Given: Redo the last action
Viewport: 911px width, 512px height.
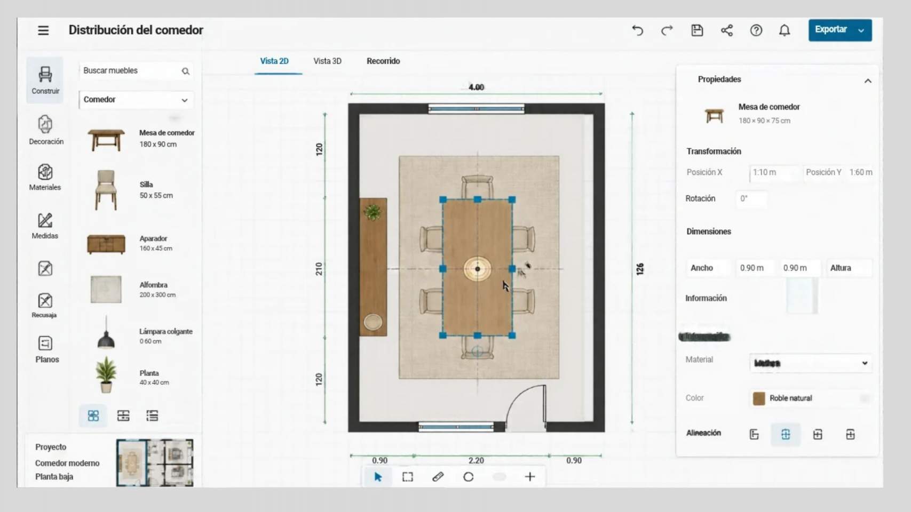Looking at the screenshot, I should tap(667, 30).
